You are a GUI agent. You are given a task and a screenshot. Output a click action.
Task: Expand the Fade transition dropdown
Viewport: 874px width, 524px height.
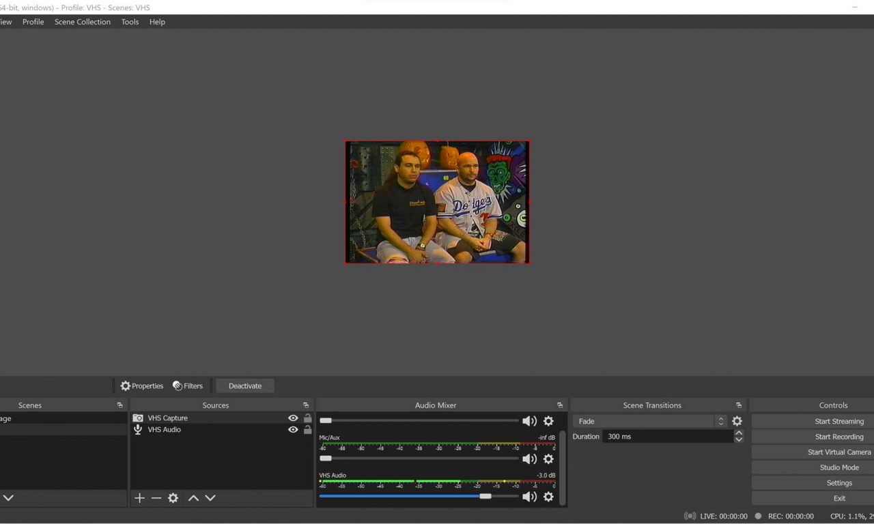pyautogui.click(x=720, y=422)
